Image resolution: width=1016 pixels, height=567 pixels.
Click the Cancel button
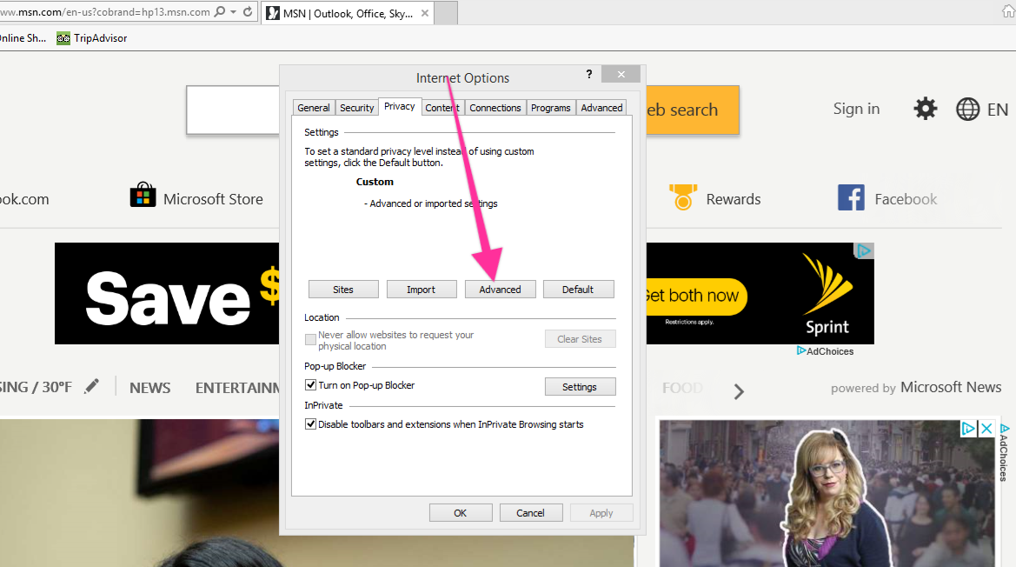pyautogui.click(x=531, y=512)
